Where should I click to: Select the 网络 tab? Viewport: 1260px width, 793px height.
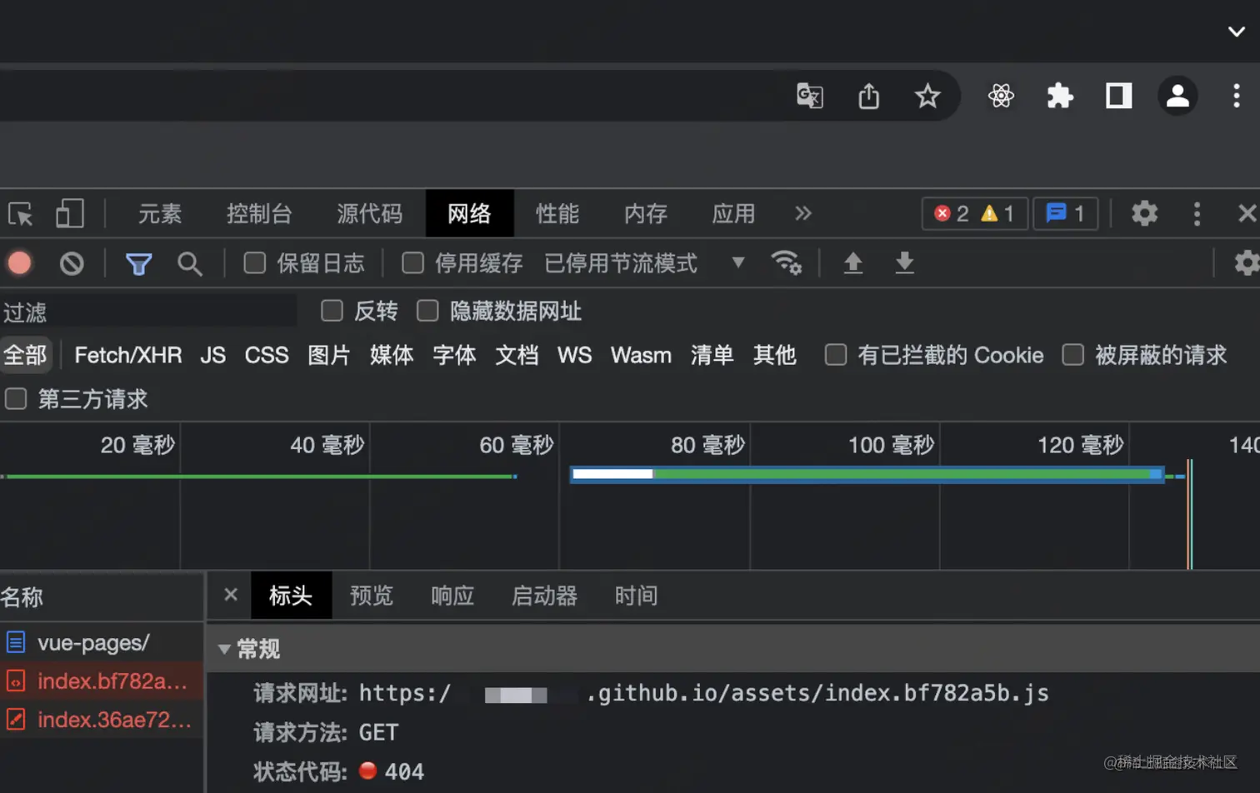(469, 214)
